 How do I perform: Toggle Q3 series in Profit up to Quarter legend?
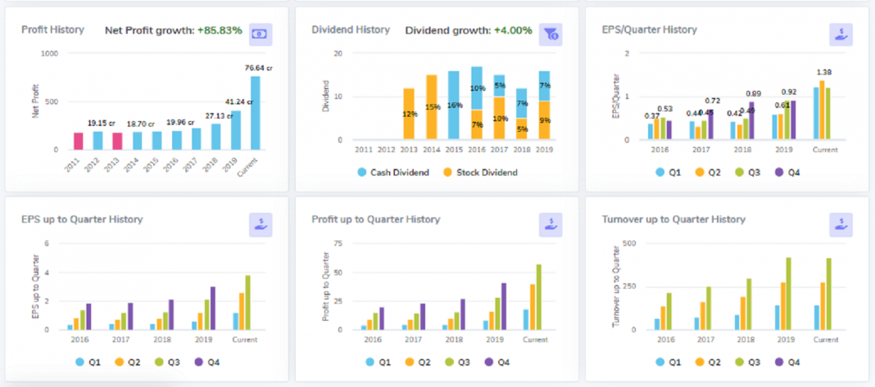[457, 362]
